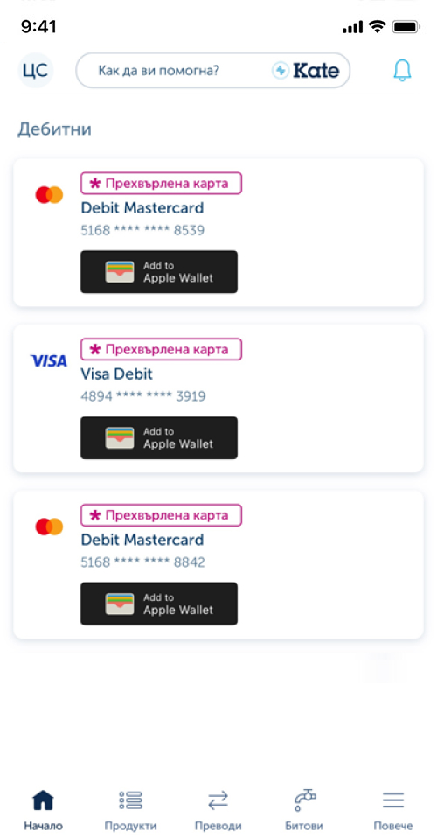Open Visa Debit card title

click(116, 374)
